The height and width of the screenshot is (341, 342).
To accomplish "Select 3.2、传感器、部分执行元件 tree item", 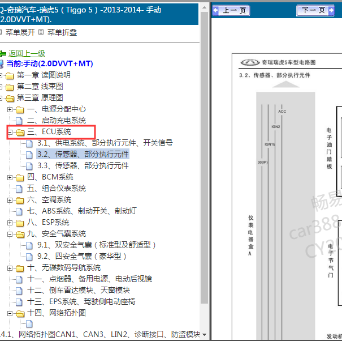I will pyautogui.click(x=83, y=154).
